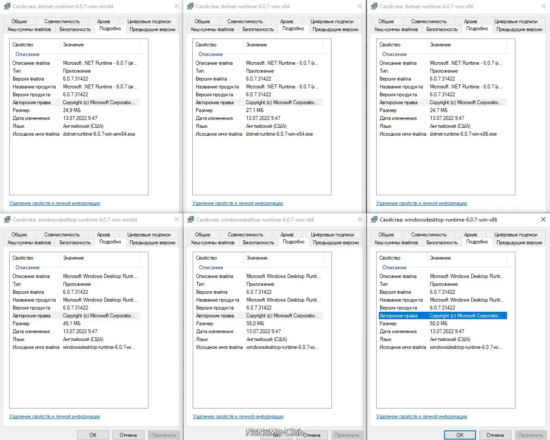Viewport: 550px width, 440px height.
Task: Select size value 27,1 МБ
Action: 255,110
